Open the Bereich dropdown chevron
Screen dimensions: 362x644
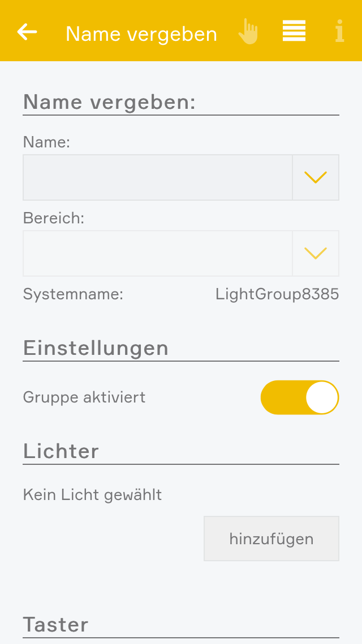316,253
